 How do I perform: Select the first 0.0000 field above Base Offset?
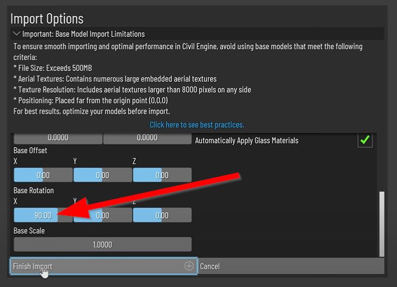(58, 138)
